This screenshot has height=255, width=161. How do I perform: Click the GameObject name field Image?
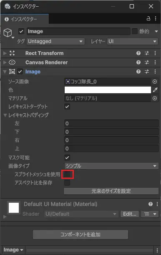click(78, 31)
